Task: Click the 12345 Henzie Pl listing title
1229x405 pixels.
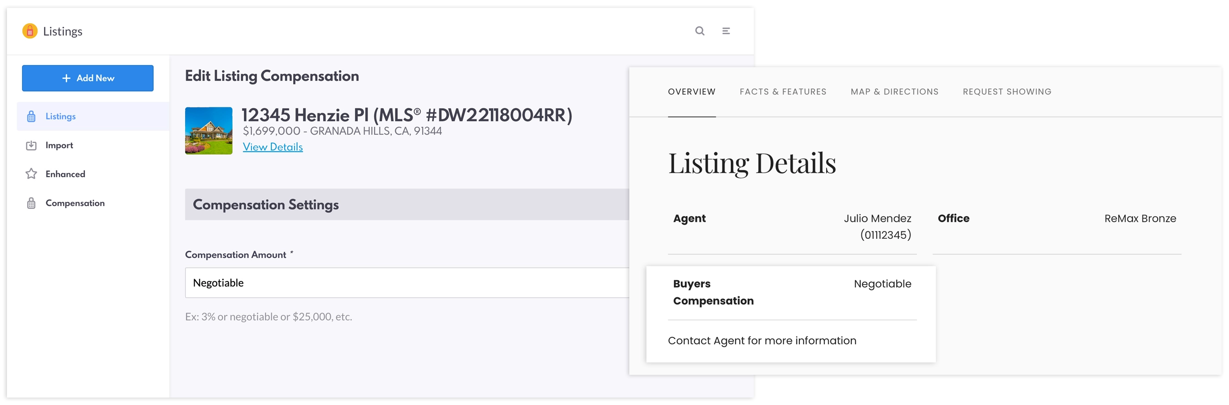Action: coord(407,115)
